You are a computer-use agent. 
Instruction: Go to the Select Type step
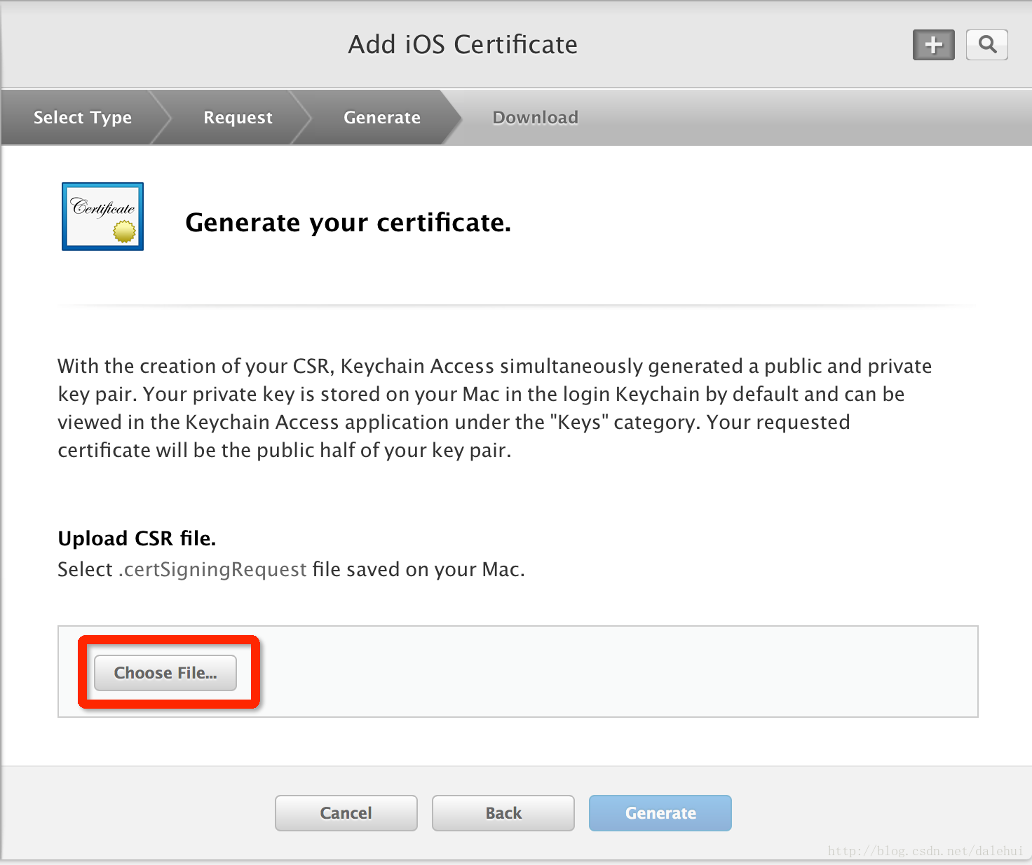83,117
